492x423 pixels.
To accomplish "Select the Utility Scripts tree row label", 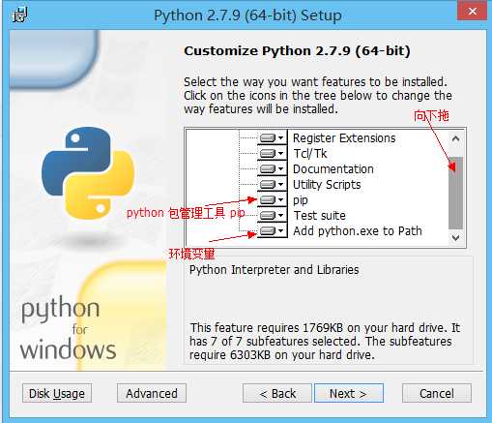I will tap(327, 185).
